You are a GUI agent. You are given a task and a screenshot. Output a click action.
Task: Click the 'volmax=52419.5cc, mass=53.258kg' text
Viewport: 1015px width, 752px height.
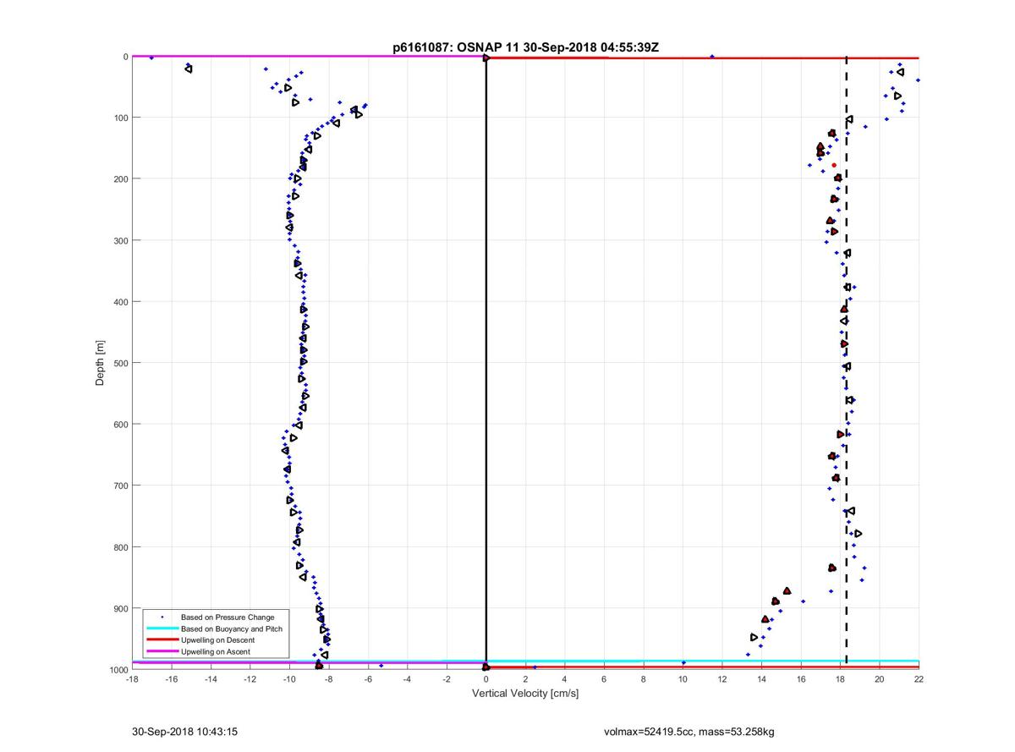click(x=689, y=732)
